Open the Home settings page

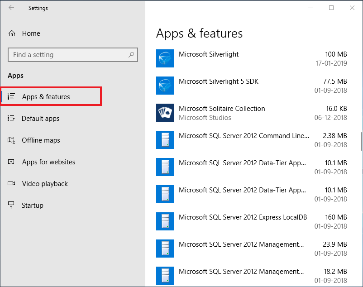tap(73, 33)
